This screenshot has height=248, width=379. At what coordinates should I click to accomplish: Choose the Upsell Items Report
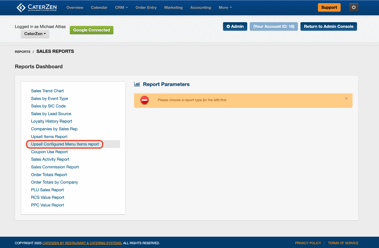point(49,136)
